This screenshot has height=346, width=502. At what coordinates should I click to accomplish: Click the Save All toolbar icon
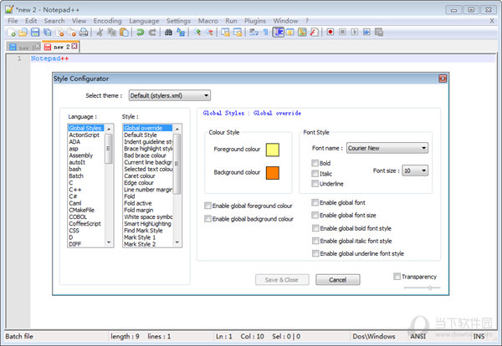(x=48, y=33)
